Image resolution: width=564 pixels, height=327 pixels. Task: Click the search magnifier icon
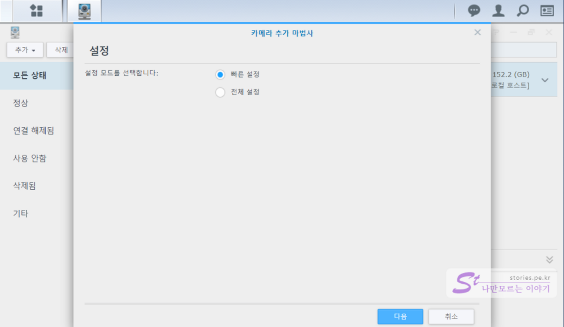tap(522, 11)
